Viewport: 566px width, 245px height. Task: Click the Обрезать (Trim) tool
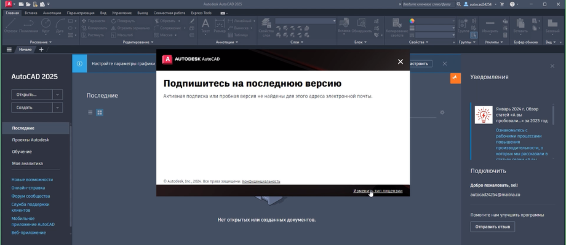point(165,21)
